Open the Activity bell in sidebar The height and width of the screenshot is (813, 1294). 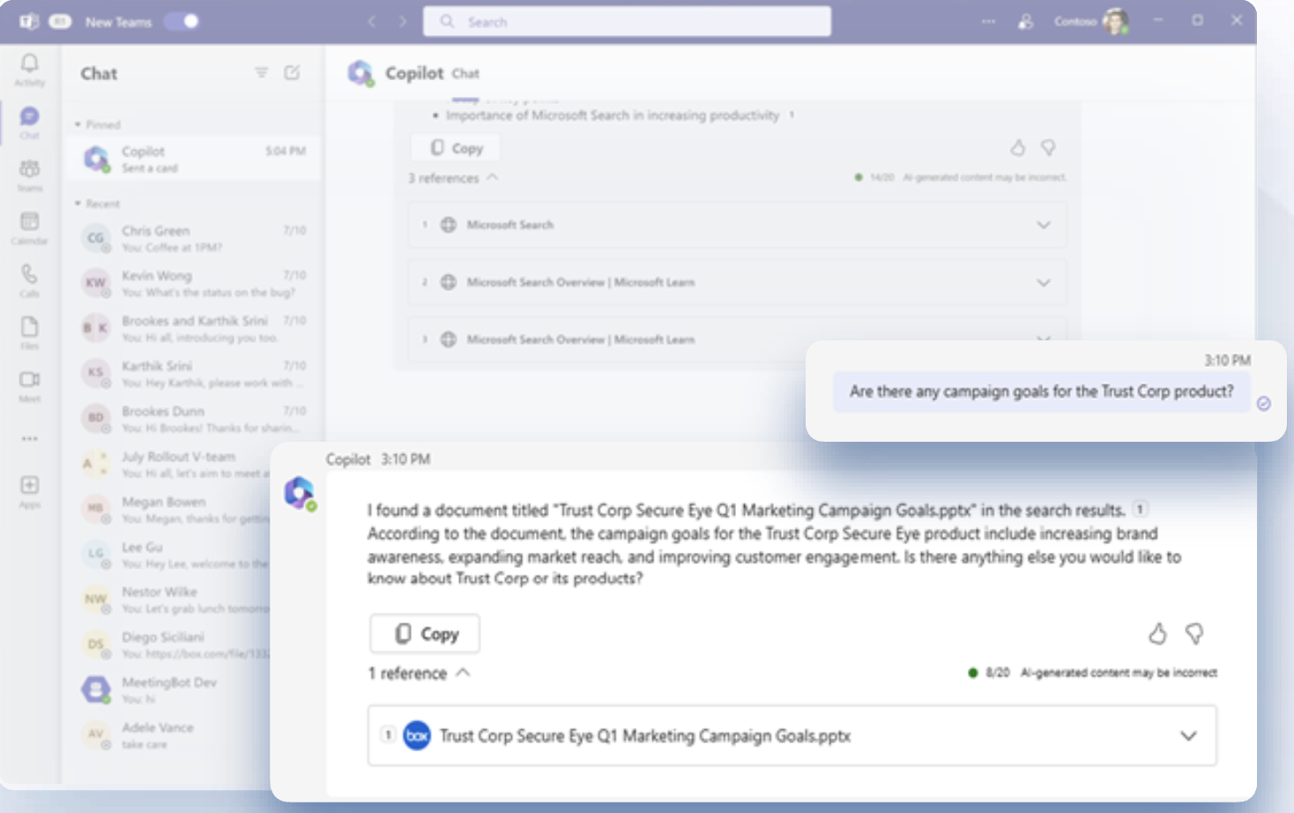coord(29,64)
